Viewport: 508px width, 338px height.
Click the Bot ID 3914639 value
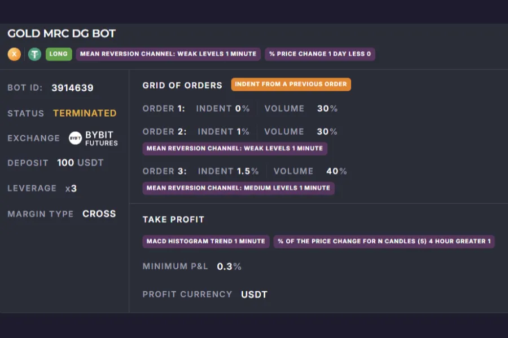[x=72, y=88]
